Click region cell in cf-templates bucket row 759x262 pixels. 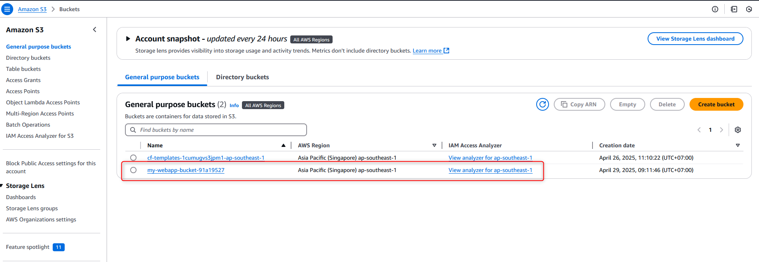click(x=347, y=158)
